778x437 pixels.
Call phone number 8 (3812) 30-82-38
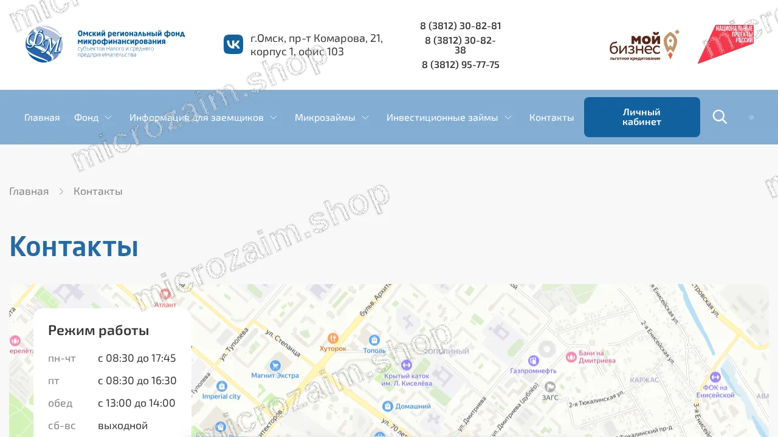[460, 46]
